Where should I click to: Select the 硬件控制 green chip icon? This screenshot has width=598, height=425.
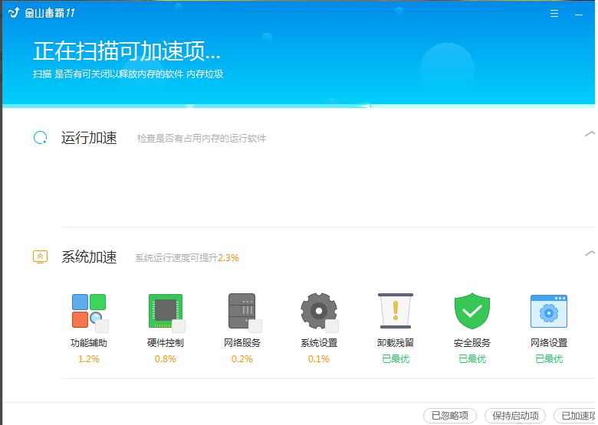tap(164, 309)
